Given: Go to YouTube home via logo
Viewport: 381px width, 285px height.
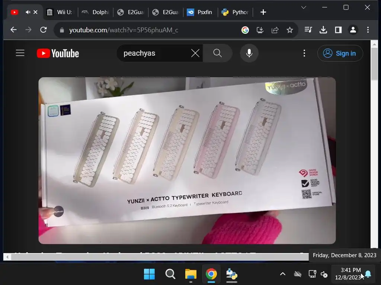Looking at the screenshot, I should [x=58, y=53].
